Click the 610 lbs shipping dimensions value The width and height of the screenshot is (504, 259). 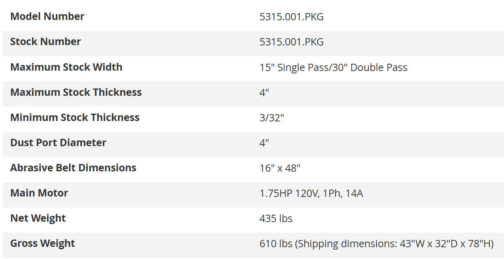[376, 244]
